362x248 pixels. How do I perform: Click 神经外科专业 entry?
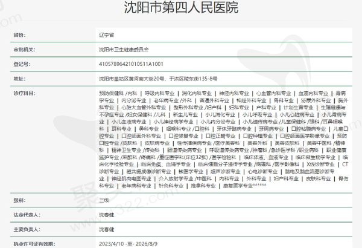click(x=252, y=100)
